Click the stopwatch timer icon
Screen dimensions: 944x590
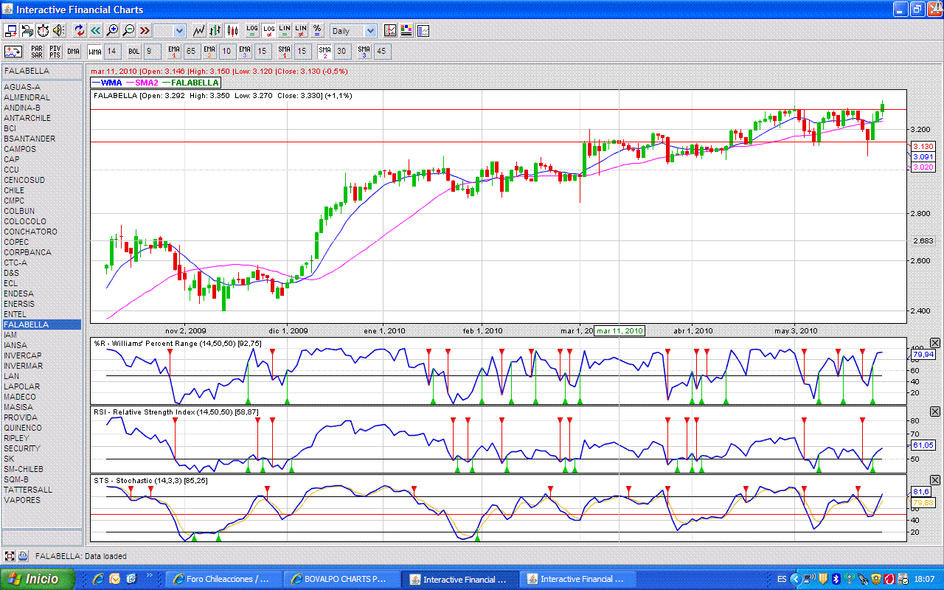tap(44, 31)
